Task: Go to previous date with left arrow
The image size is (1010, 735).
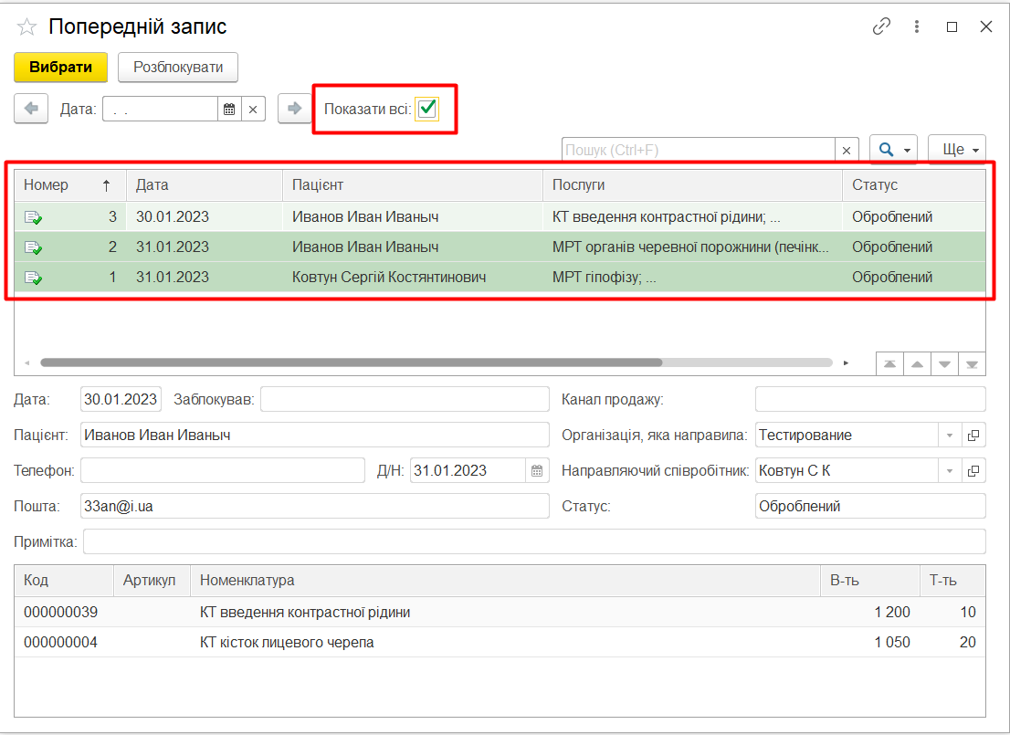Action: (31, 109)
